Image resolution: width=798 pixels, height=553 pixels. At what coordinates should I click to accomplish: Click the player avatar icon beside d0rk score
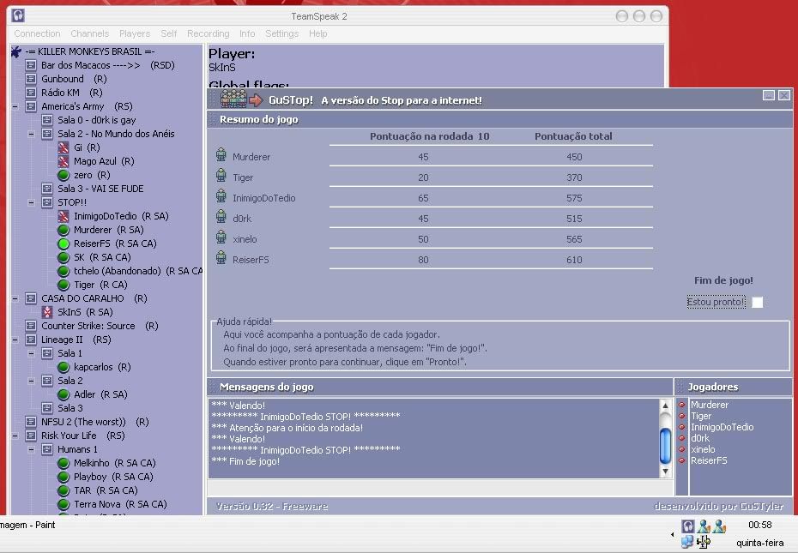pos(221,216)
